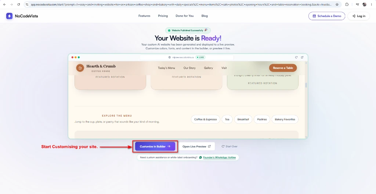376x194 pixels.
Task: Open the browser media control icon
Action: [x=358, y=4]
